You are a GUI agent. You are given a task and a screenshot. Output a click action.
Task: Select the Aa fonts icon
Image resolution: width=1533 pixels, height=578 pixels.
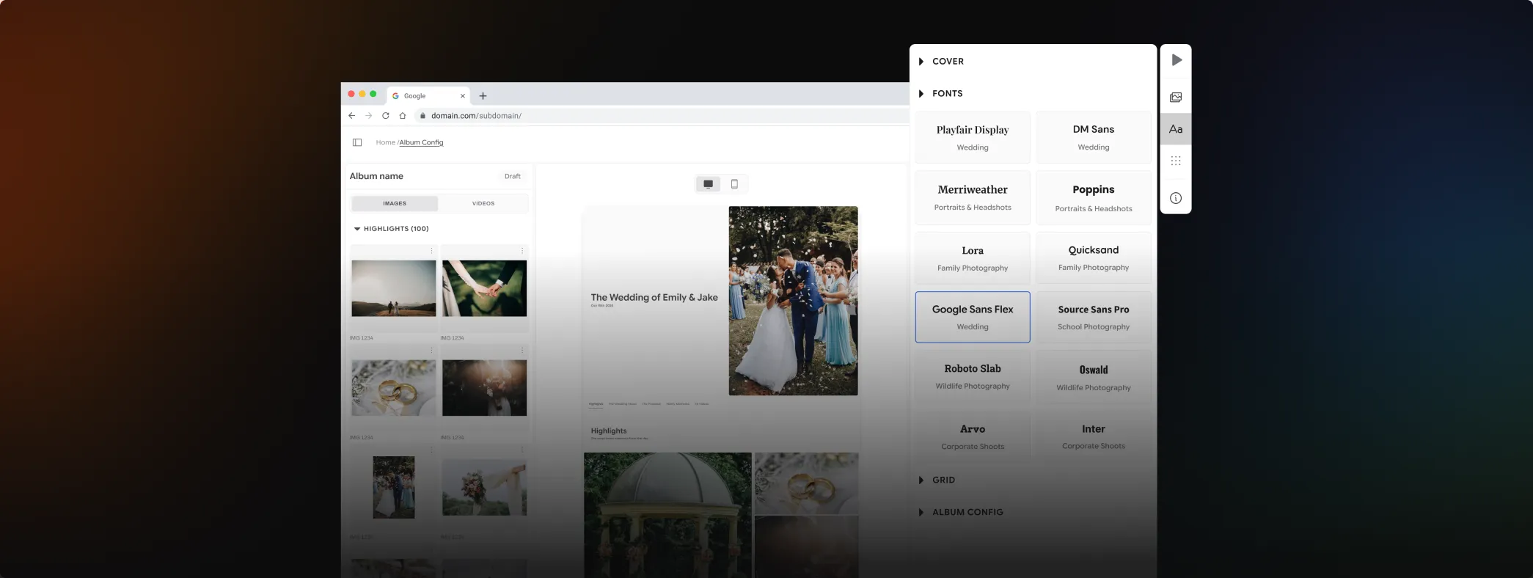click(1176, 129)
